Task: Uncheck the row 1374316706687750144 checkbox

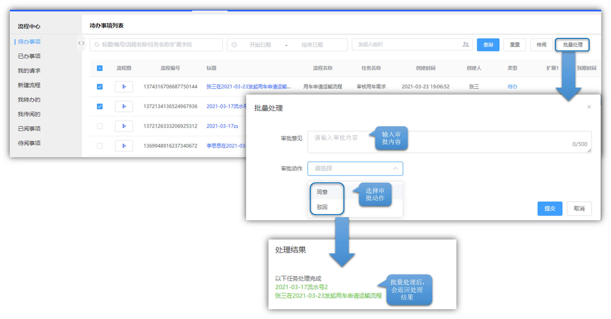Action: pyautogui.click(x=100, y=87)
